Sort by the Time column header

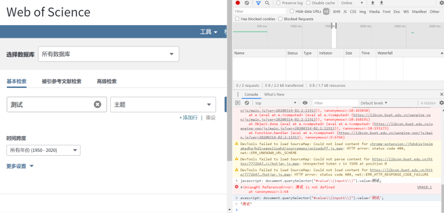pos(367,53)
